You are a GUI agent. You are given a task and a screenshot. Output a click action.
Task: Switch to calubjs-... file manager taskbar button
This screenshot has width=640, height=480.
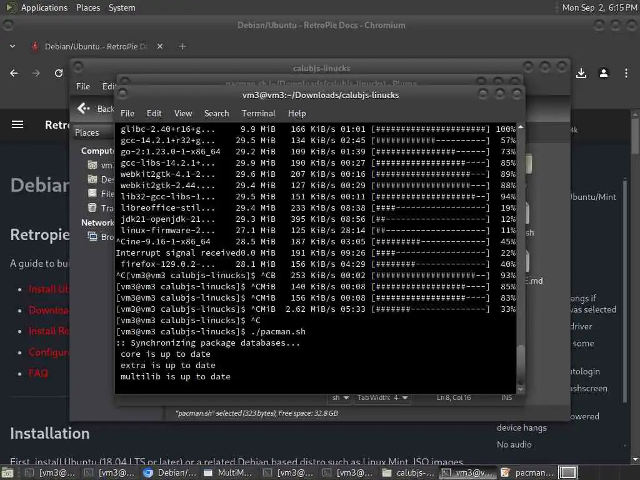click(x=409, y=472)
